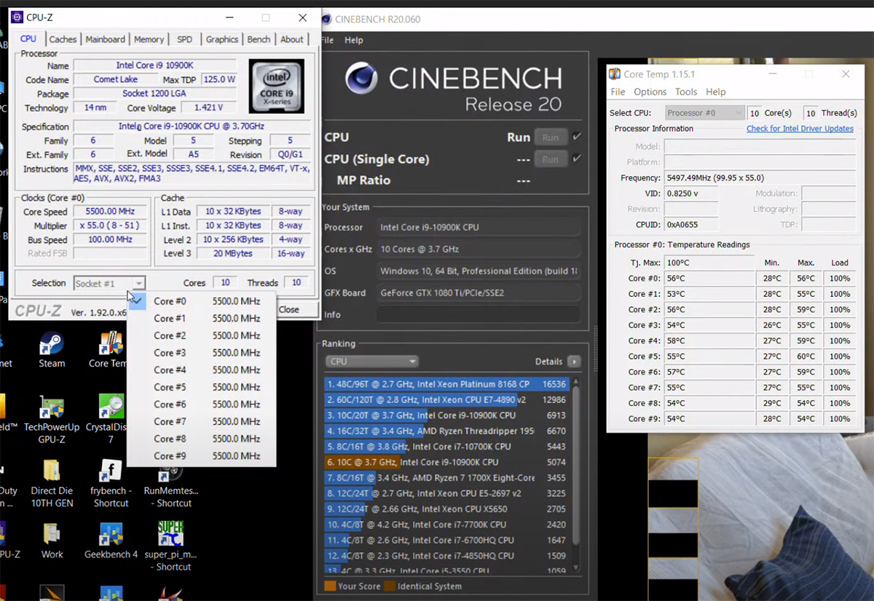Select Core #3 in the core list
Image resolution: width=874 pixels, height=601 pixels.
pos(202,353)
